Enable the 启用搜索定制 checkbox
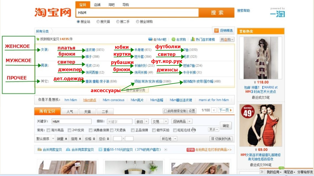Screen dimensions: 314x176 tap(165, 111)
